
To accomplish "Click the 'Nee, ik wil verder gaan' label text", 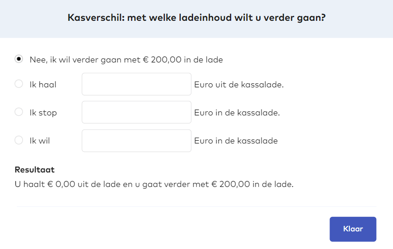I will (x=126, y=59).
